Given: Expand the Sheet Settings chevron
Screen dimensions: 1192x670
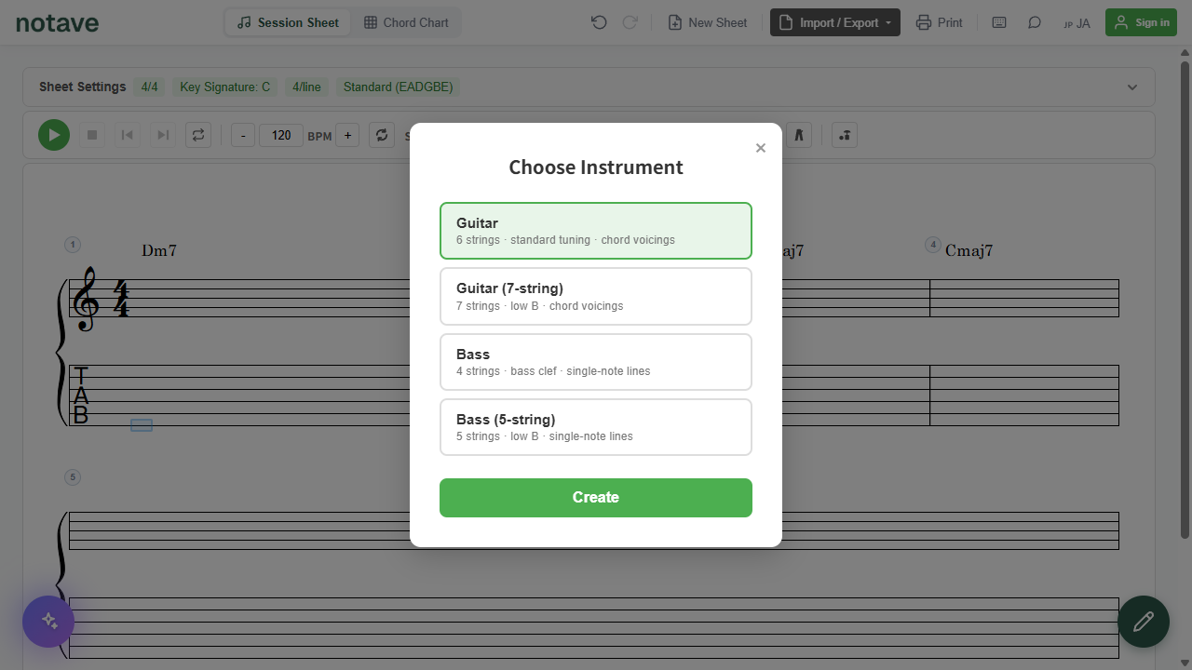Looking at the screenshot, I should (1132, 87).
